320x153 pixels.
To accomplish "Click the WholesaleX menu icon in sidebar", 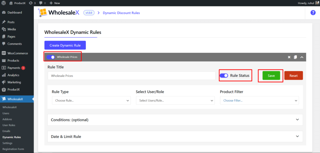I will point(4,99).
